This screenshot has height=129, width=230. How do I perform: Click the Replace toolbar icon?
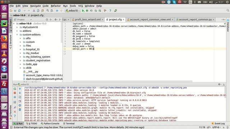[52, 10]
